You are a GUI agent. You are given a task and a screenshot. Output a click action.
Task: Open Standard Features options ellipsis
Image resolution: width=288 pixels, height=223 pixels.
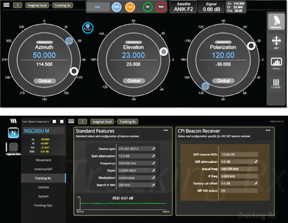166,130
